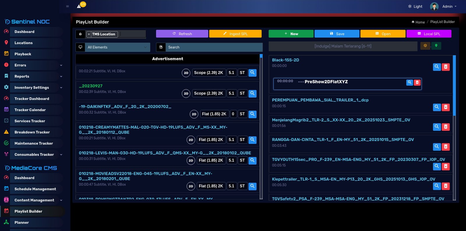466x231 pixels.
Task: Delete Black-15S-2D from the playlist
Action: click(x=446, y=67)
